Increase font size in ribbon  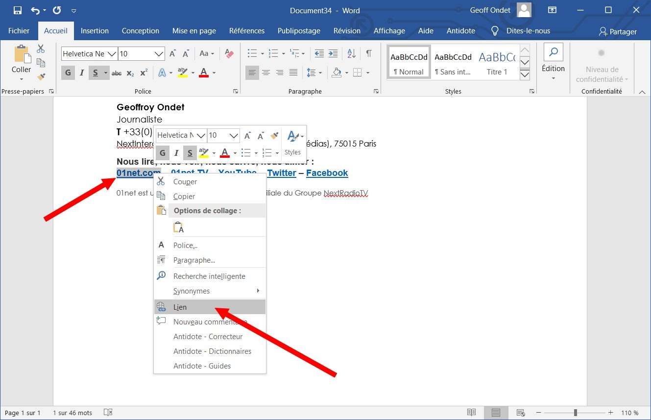click(x=172, y=53)
